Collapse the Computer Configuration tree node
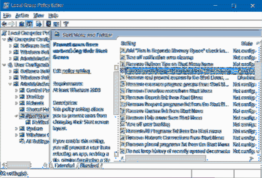Viewport: 262px width, 178px height. (x=4, y=39)
